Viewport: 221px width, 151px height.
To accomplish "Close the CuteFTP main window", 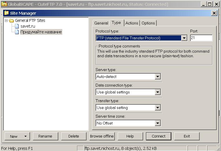I will pos(216,4).
